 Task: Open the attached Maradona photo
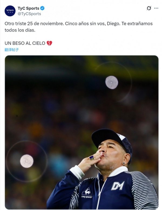pyautogui.click(x=82, y=108)
